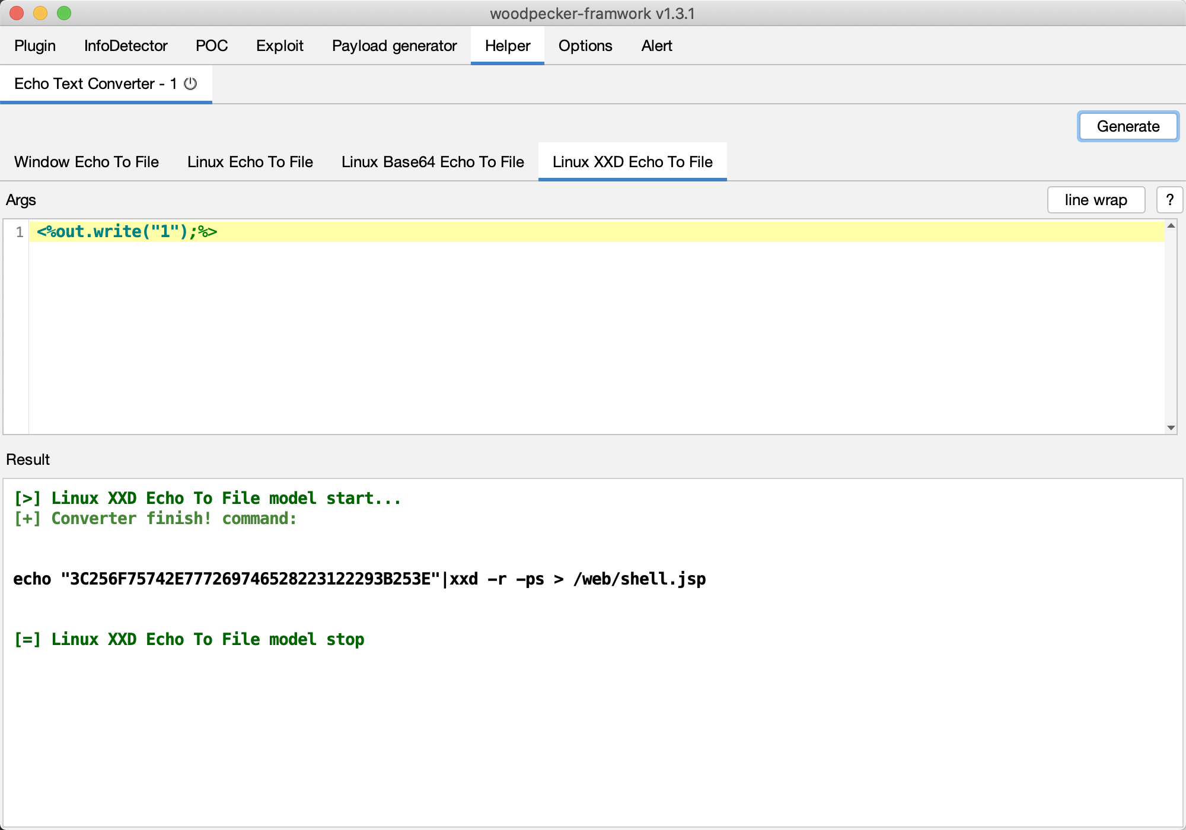
Task: Switch to the Options tab
Action: click(585, 46)
